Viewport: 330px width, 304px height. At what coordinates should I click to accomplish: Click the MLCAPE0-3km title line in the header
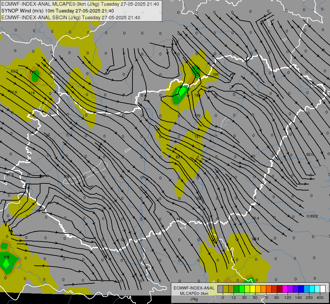pyautogui.click(x=80, y=4)
